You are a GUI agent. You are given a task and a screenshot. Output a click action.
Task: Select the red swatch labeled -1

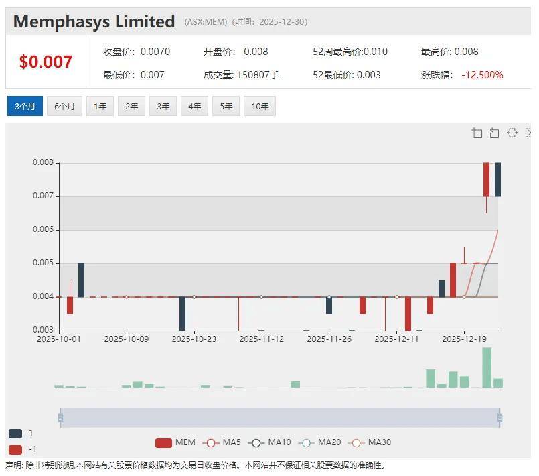(x=15, y=449)
